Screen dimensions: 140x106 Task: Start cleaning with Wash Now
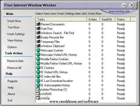[x=14, y=21]
